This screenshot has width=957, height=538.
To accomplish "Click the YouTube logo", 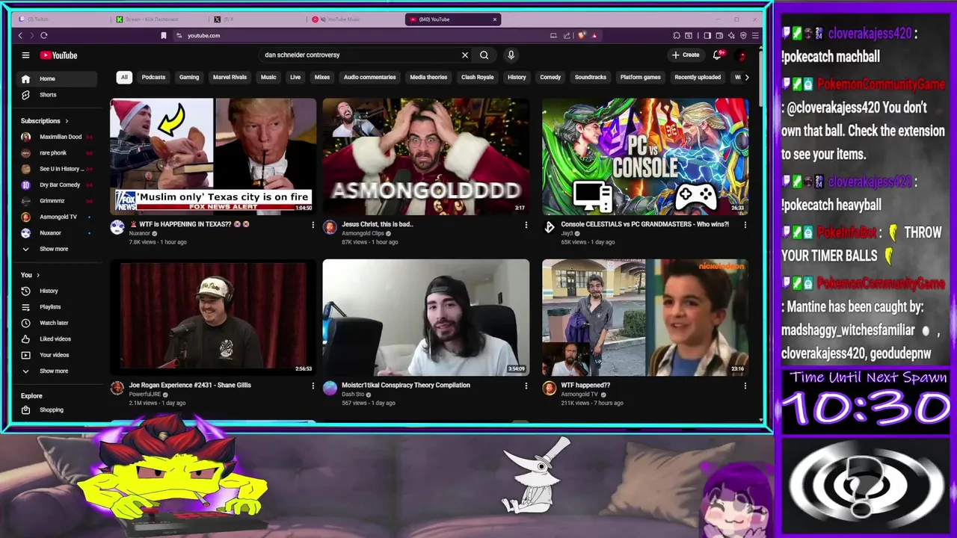I will tap(58, 55).
